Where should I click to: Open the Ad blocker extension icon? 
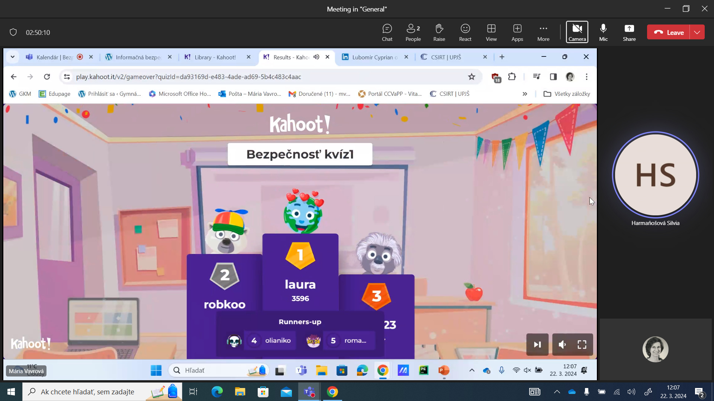[496, 77]
